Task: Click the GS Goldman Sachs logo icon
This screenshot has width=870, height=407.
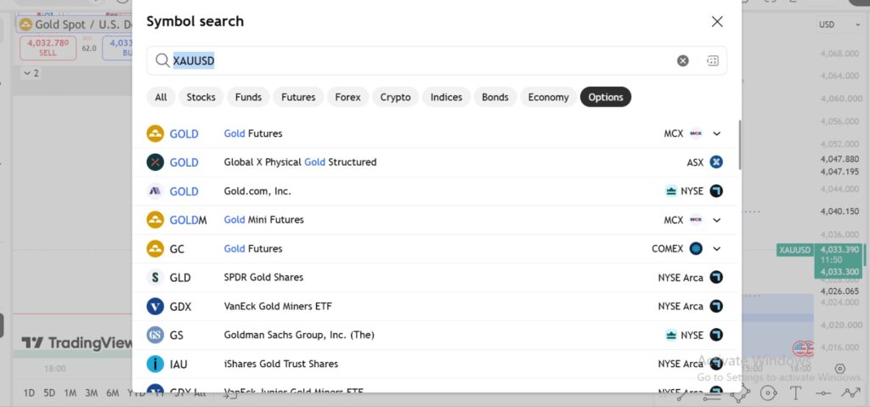Action: click(155, 335)
